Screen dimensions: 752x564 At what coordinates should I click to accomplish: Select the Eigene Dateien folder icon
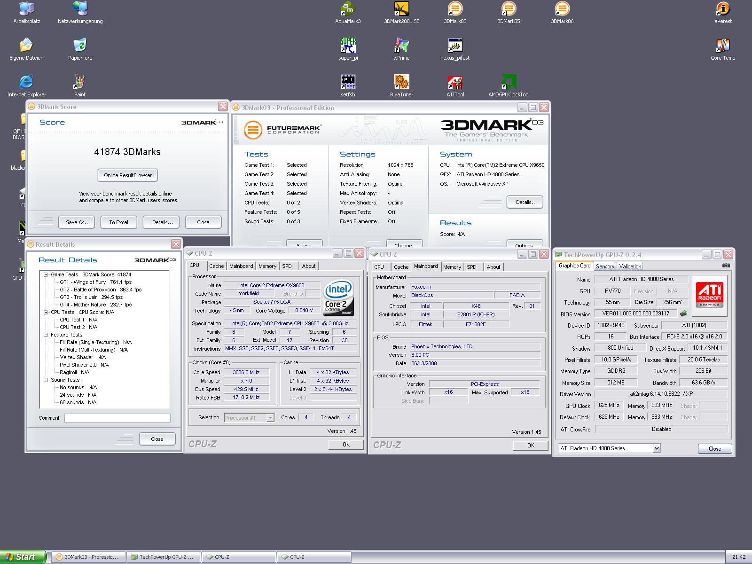tap(26, 49)
